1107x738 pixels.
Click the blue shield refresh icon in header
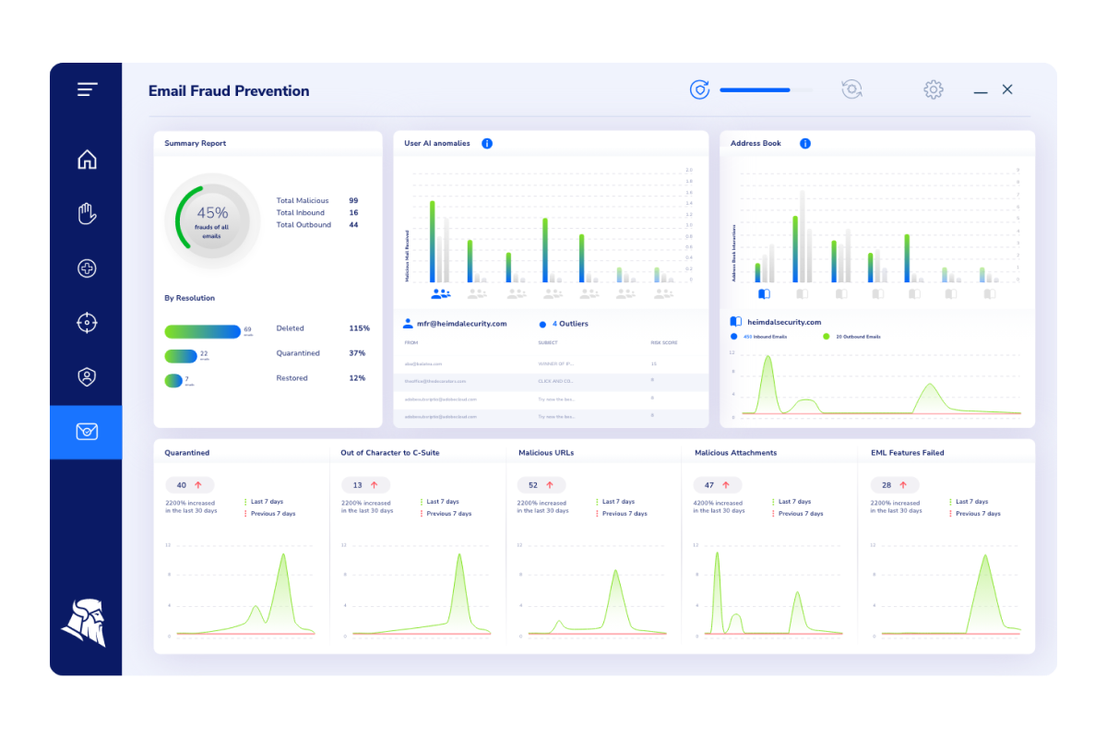coord(699,89)
